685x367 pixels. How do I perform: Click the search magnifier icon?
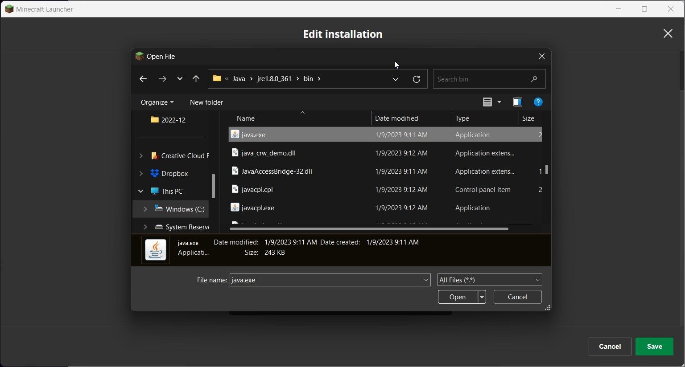534,79
